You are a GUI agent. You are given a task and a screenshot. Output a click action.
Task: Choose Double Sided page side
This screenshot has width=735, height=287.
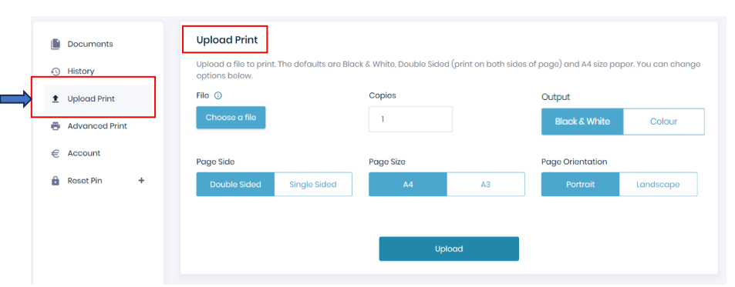tap(235, 184)
